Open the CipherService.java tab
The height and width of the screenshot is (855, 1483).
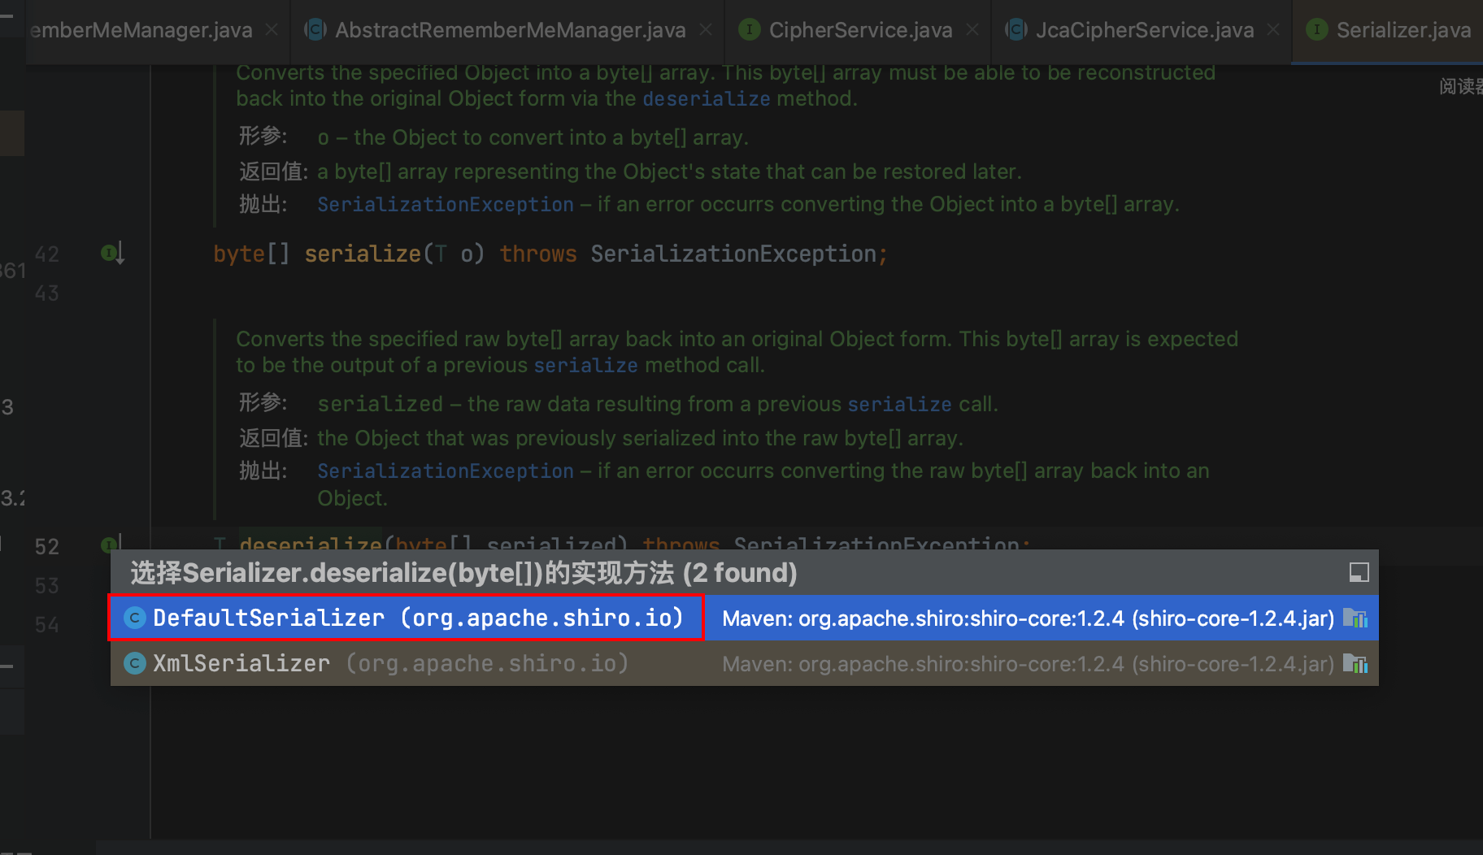click(860, 31)
